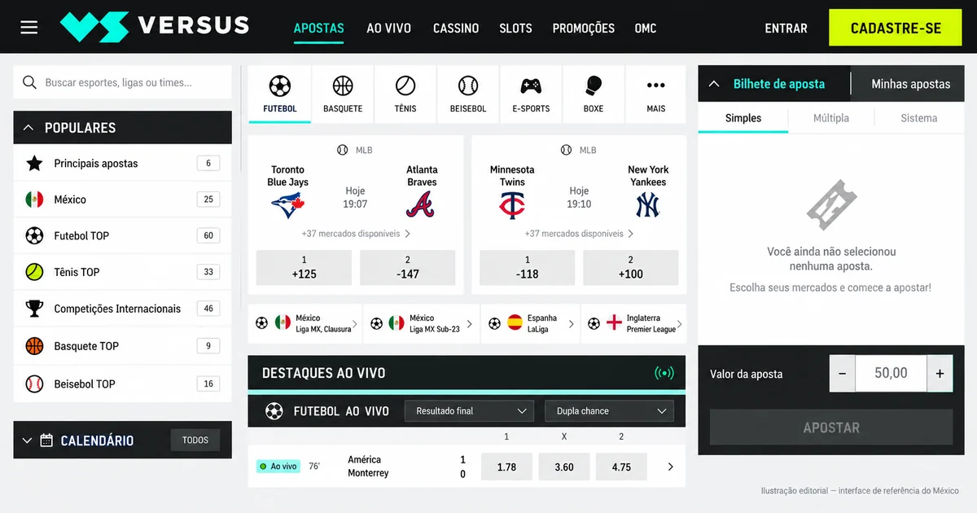977x513 pixels.
Task: Open the hamburger menu icon
Action: coord(29,28)
